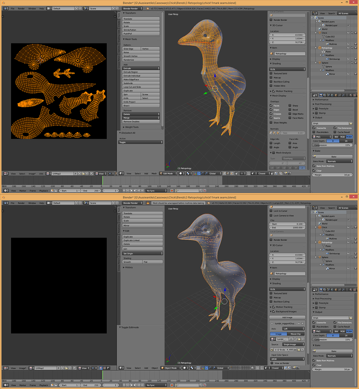Click Add Image button in bottom window
The height and width of the screenshot is (389, 359).
(x=287, y=317)
